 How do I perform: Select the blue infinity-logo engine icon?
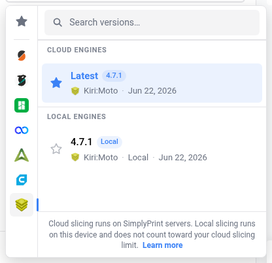(x=22, y=130)
